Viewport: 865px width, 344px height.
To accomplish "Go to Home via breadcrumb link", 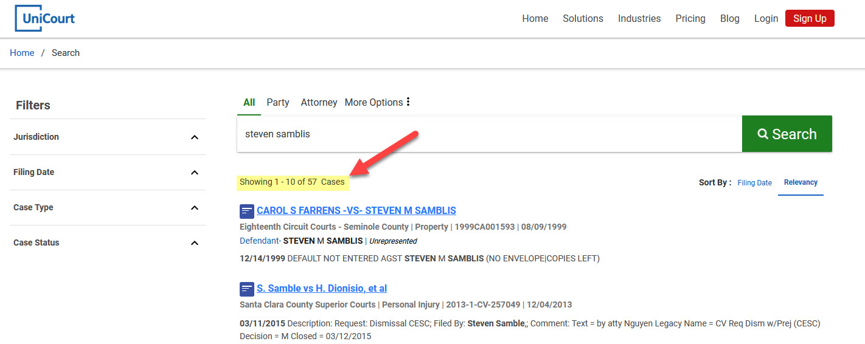I will click(22, 53).
